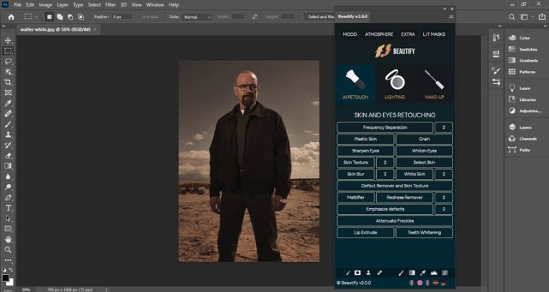Viewport: 549px width, 292px height.
Task: Expand the left toolbox double-arrow
Action: coord(4,26)
